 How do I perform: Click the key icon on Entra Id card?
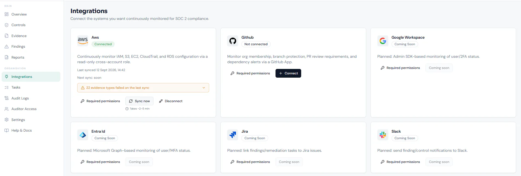pos(82,162)
